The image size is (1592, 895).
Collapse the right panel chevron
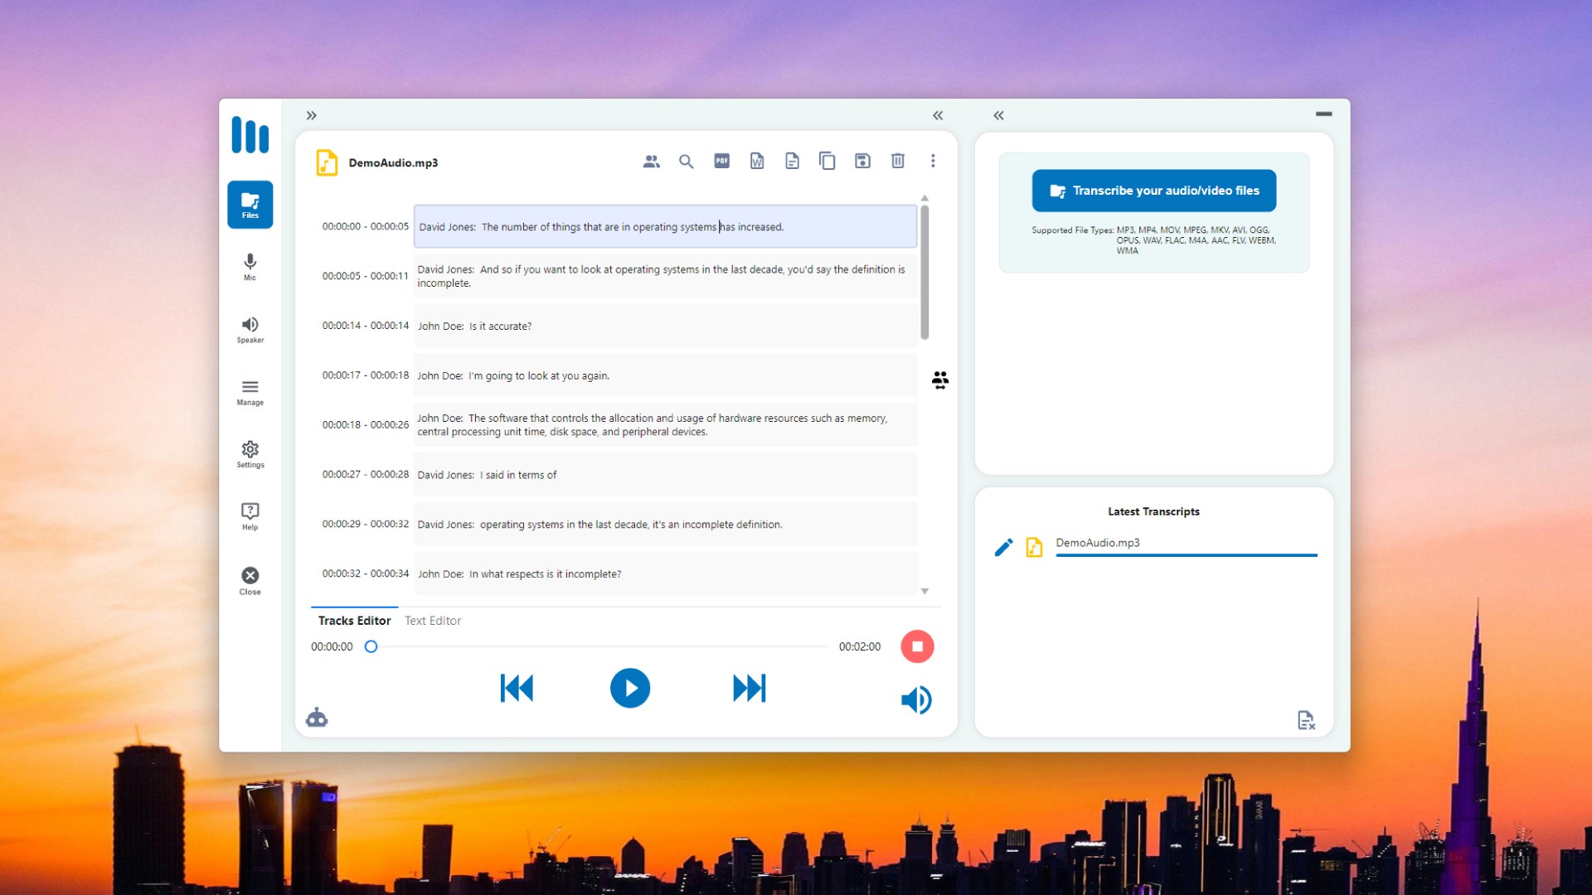tap(998, 115)
